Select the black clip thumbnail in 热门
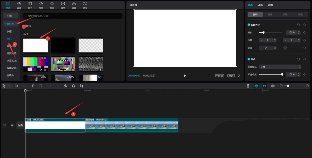The width and height of the screenshot is (312, 158). coord(63,45)
